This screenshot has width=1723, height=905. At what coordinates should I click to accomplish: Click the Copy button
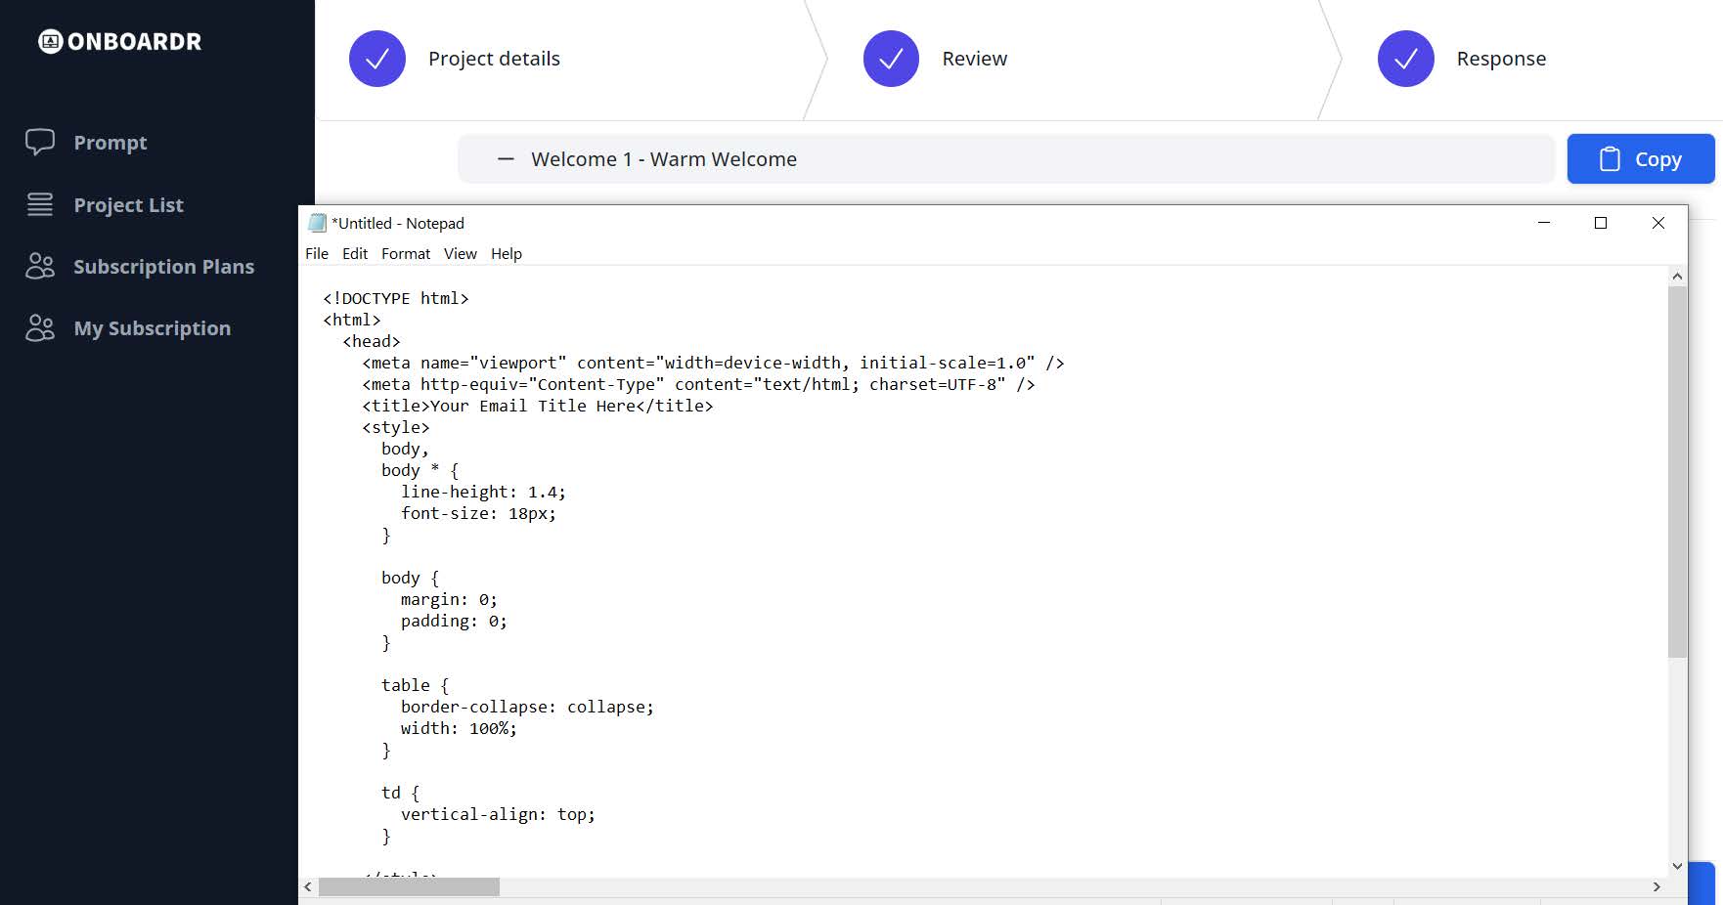pyautogui.click(x=1641, y=159)
